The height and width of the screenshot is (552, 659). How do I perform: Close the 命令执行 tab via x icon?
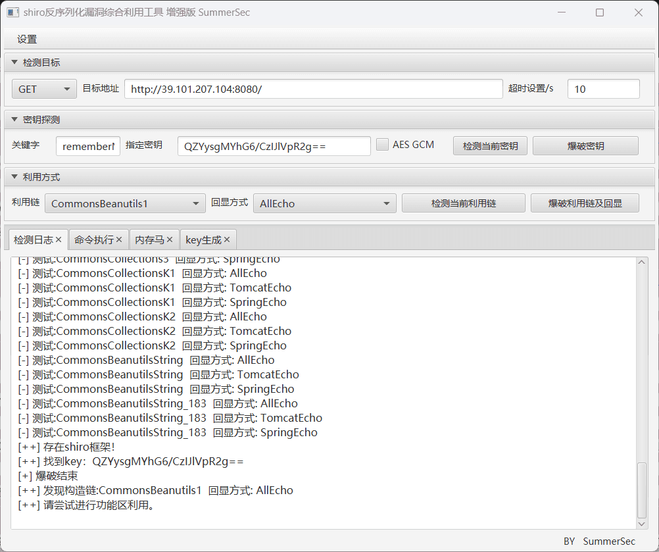point(118,240)
